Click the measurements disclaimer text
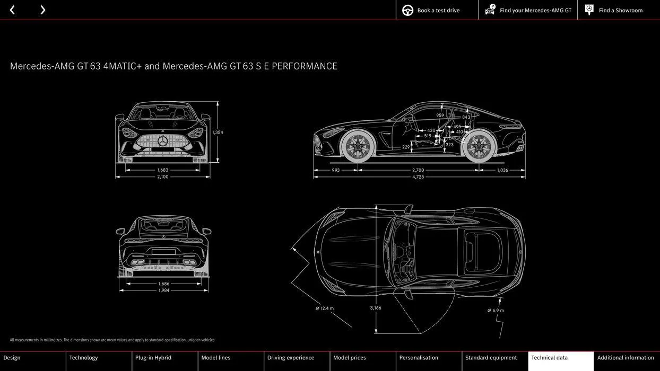660x371 pixels. [x=112, y=339]
